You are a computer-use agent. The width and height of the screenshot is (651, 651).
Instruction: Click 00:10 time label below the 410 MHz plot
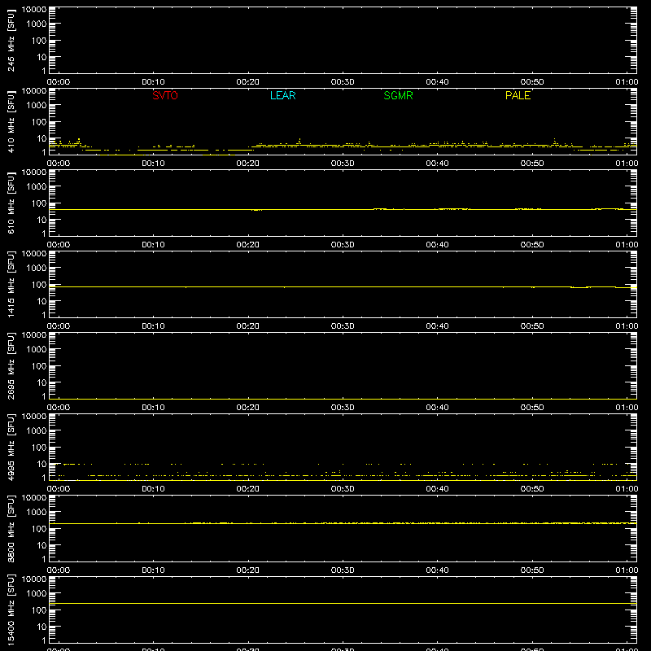[153, 164]
